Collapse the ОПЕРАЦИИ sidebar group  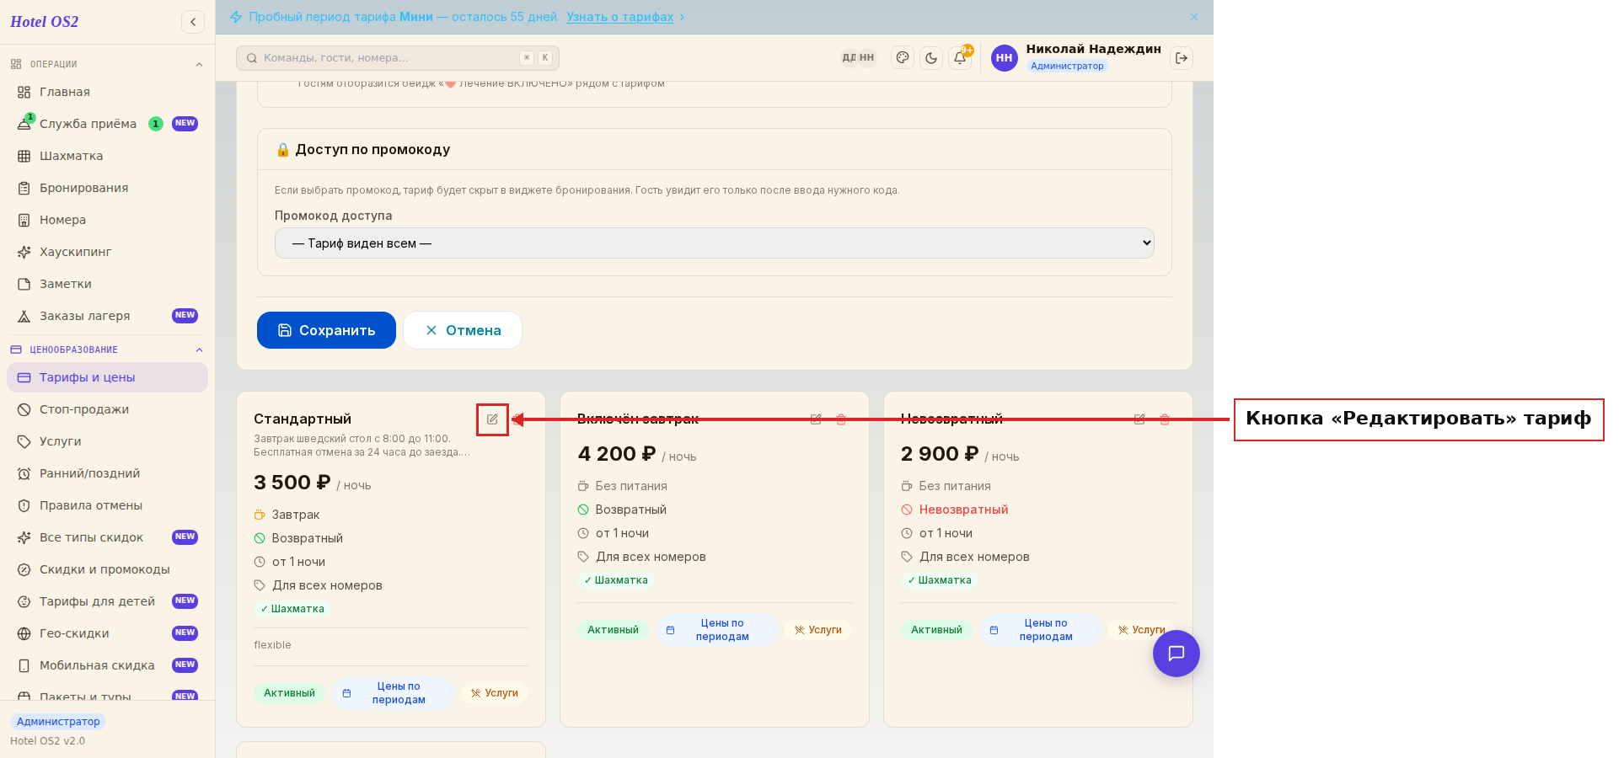pyautogui.click(x=199, y=64)
